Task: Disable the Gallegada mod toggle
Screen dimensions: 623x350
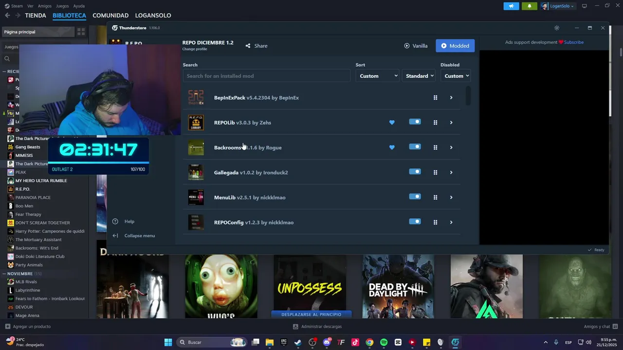Action: pos(415,172)
